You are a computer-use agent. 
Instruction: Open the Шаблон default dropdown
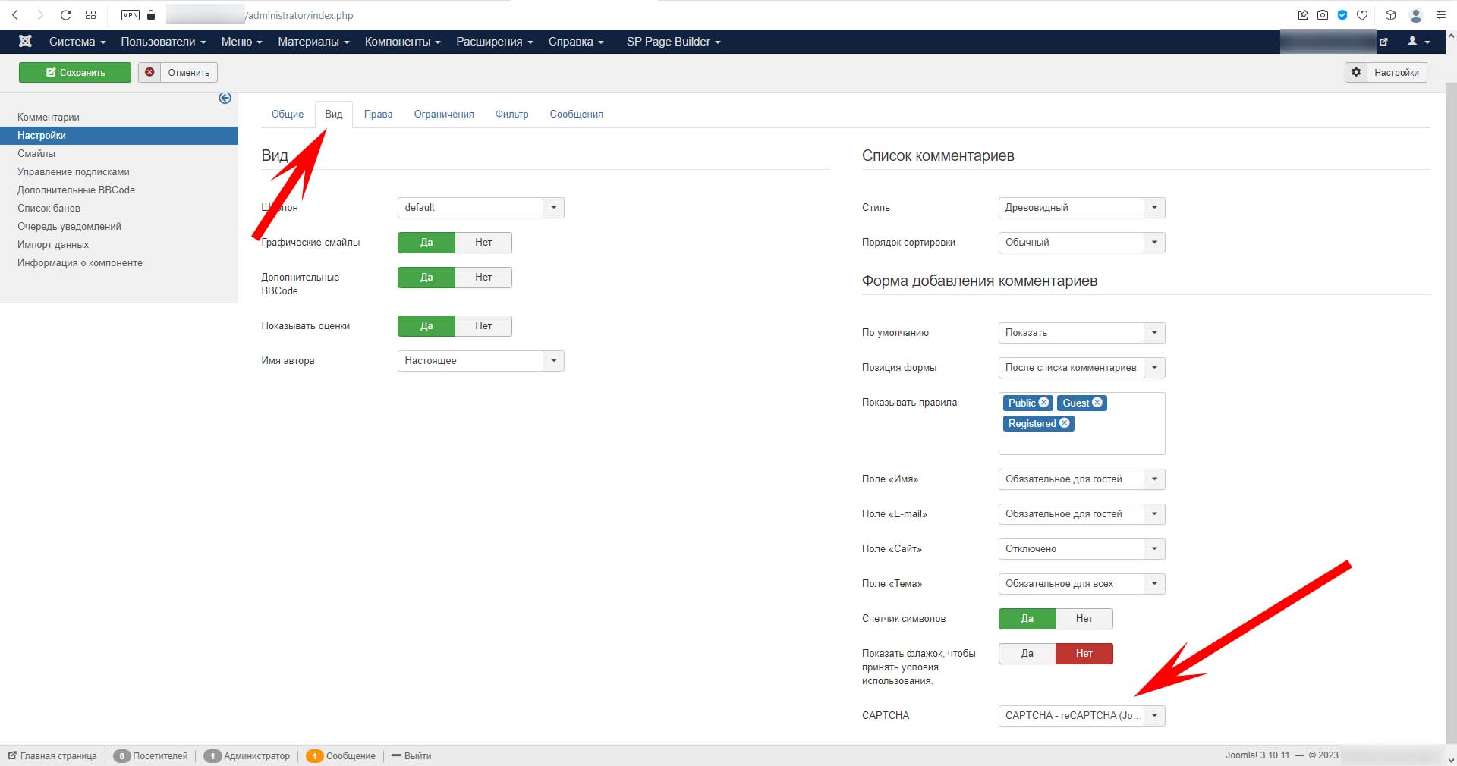coord(480,208)
